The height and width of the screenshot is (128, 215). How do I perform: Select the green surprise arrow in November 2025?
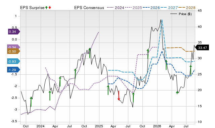(x=148, y=54)
